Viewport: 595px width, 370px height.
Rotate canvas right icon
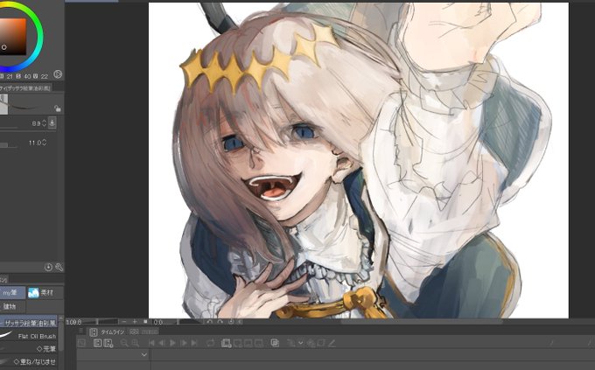pos(220,322)
